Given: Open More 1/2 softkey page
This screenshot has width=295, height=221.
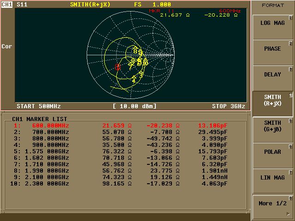Looking at the screenshot, I should (272, 207).
